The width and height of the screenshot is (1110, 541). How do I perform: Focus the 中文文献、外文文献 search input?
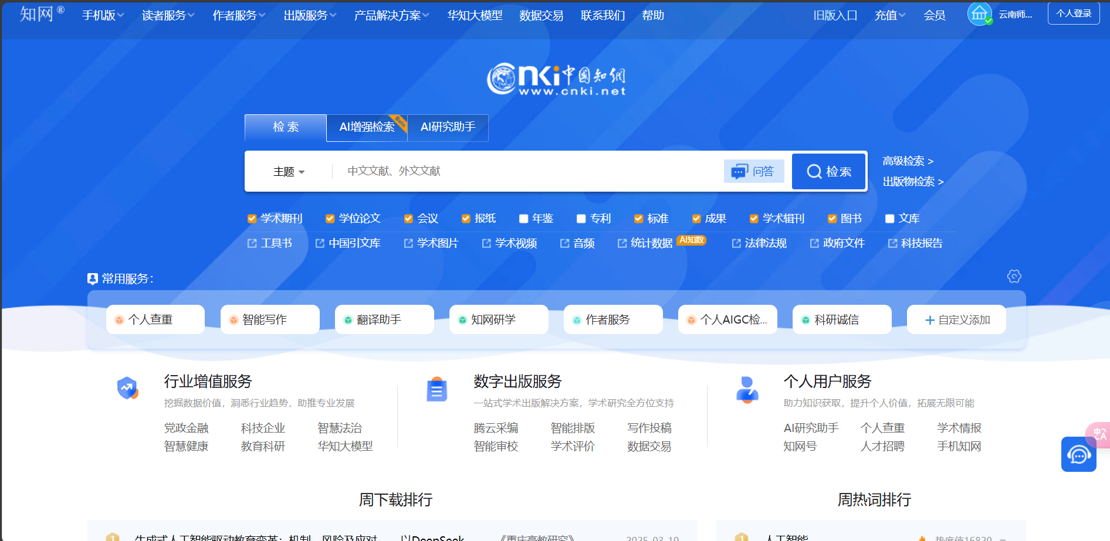click(x=528, y=171)
